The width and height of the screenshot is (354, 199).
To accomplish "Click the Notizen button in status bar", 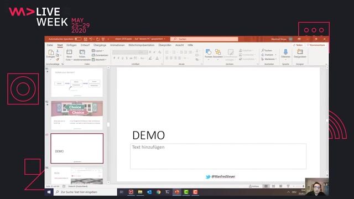I will (254, 186).
